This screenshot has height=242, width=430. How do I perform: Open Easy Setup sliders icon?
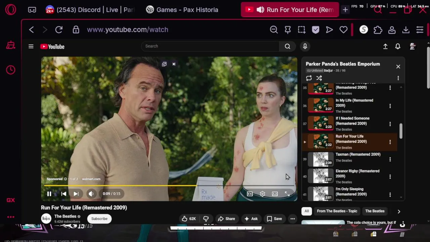click(x=420, y=30)
